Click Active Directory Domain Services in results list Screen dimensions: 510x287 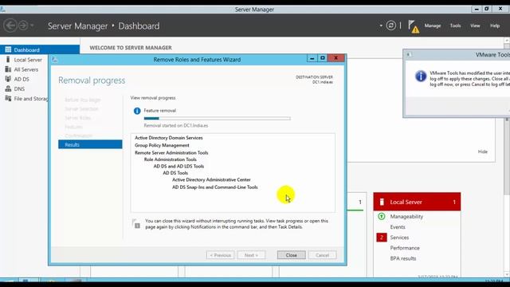tap(168, 138)
